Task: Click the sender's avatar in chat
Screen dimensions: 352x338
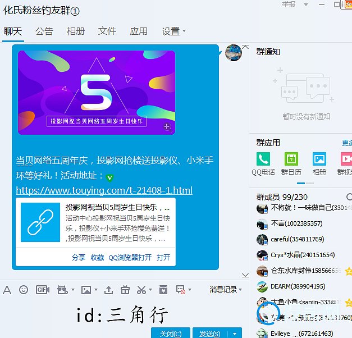Action: pos(234,53)
